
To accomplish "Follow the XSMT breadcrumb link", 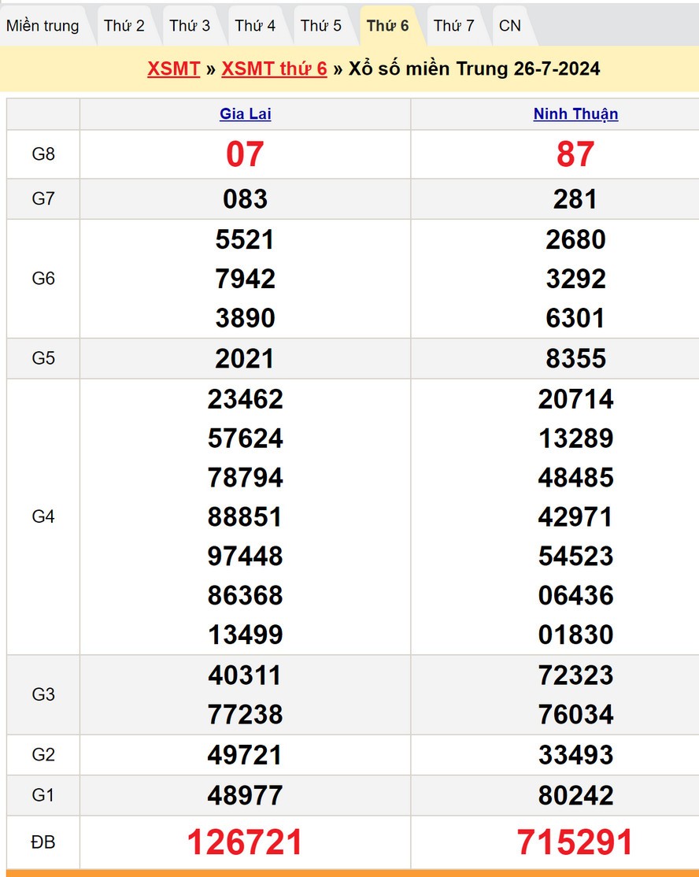I will point(174,68).
